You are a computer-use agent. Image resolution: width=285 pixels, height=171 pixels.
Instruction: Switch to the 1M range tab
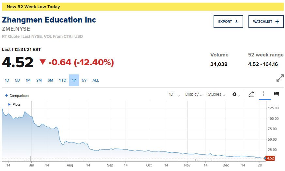pos(28,80)
